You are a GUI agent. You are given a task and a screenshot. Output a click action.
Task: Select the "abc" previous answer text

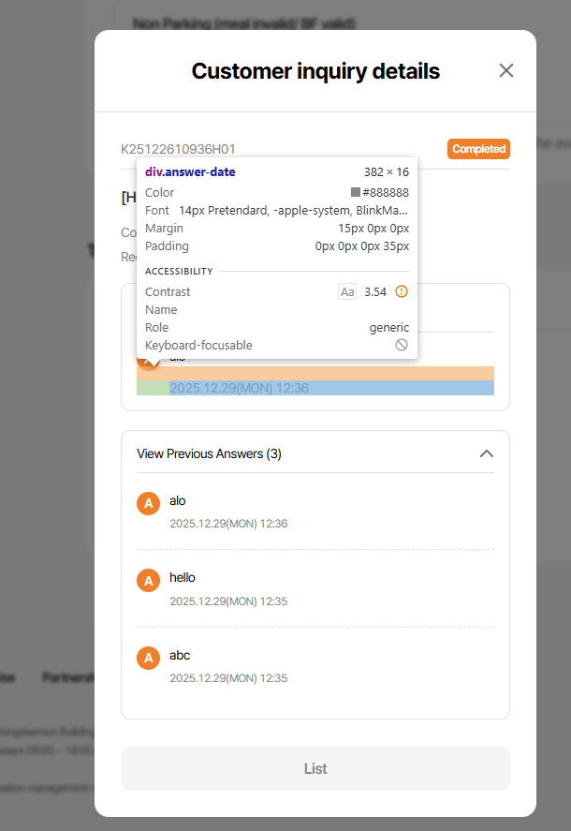(180, 655)
